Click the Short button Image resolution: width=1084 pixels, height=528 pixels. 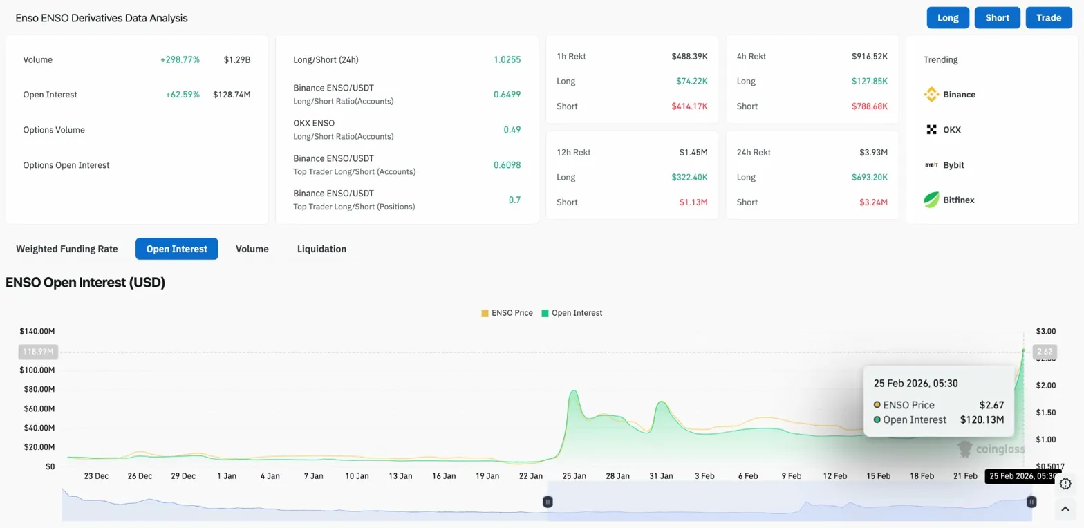pyautogui.click(x=997, y=18)
